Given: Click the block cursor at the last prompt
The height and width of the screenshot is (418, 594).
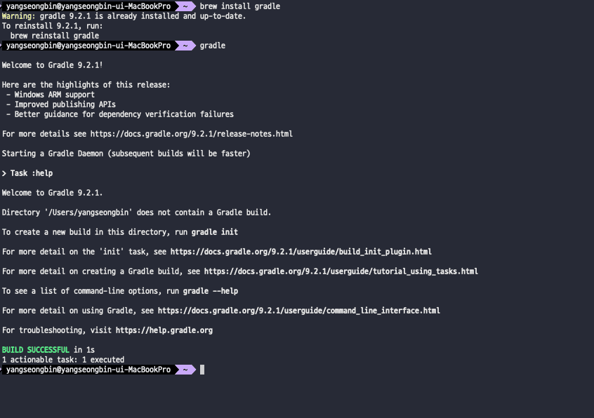Looking at the screenshot, I should point(202,370).
